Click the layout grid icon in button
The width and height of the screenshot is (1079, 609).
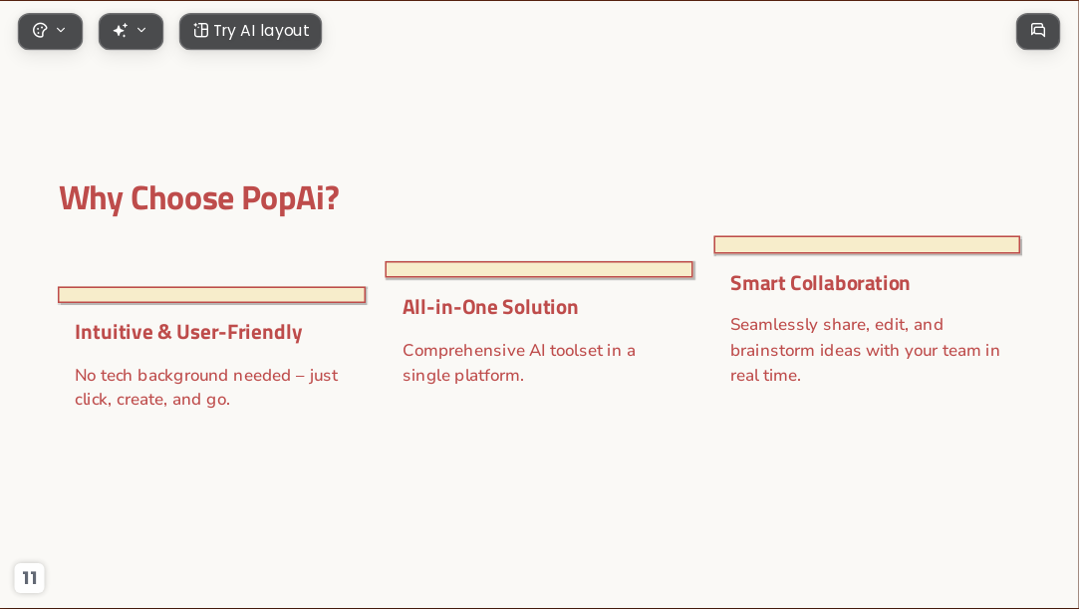click(200, 30)
